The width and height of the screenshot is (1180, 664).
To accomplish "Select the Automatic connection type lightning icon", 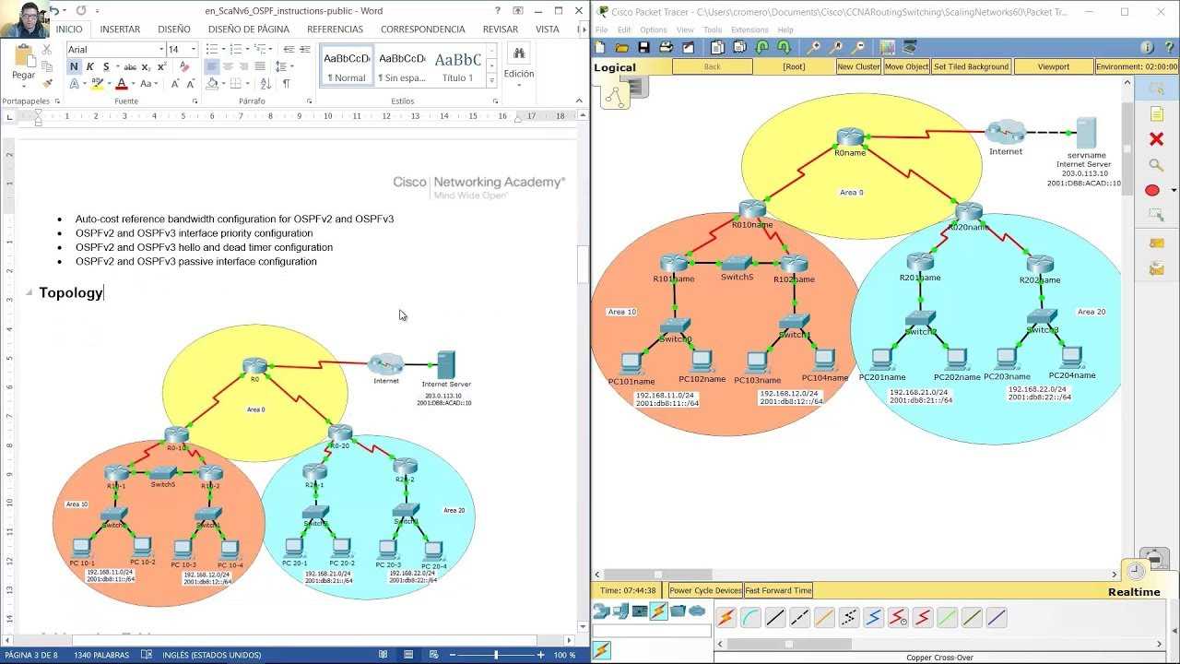I will (726, 618).
